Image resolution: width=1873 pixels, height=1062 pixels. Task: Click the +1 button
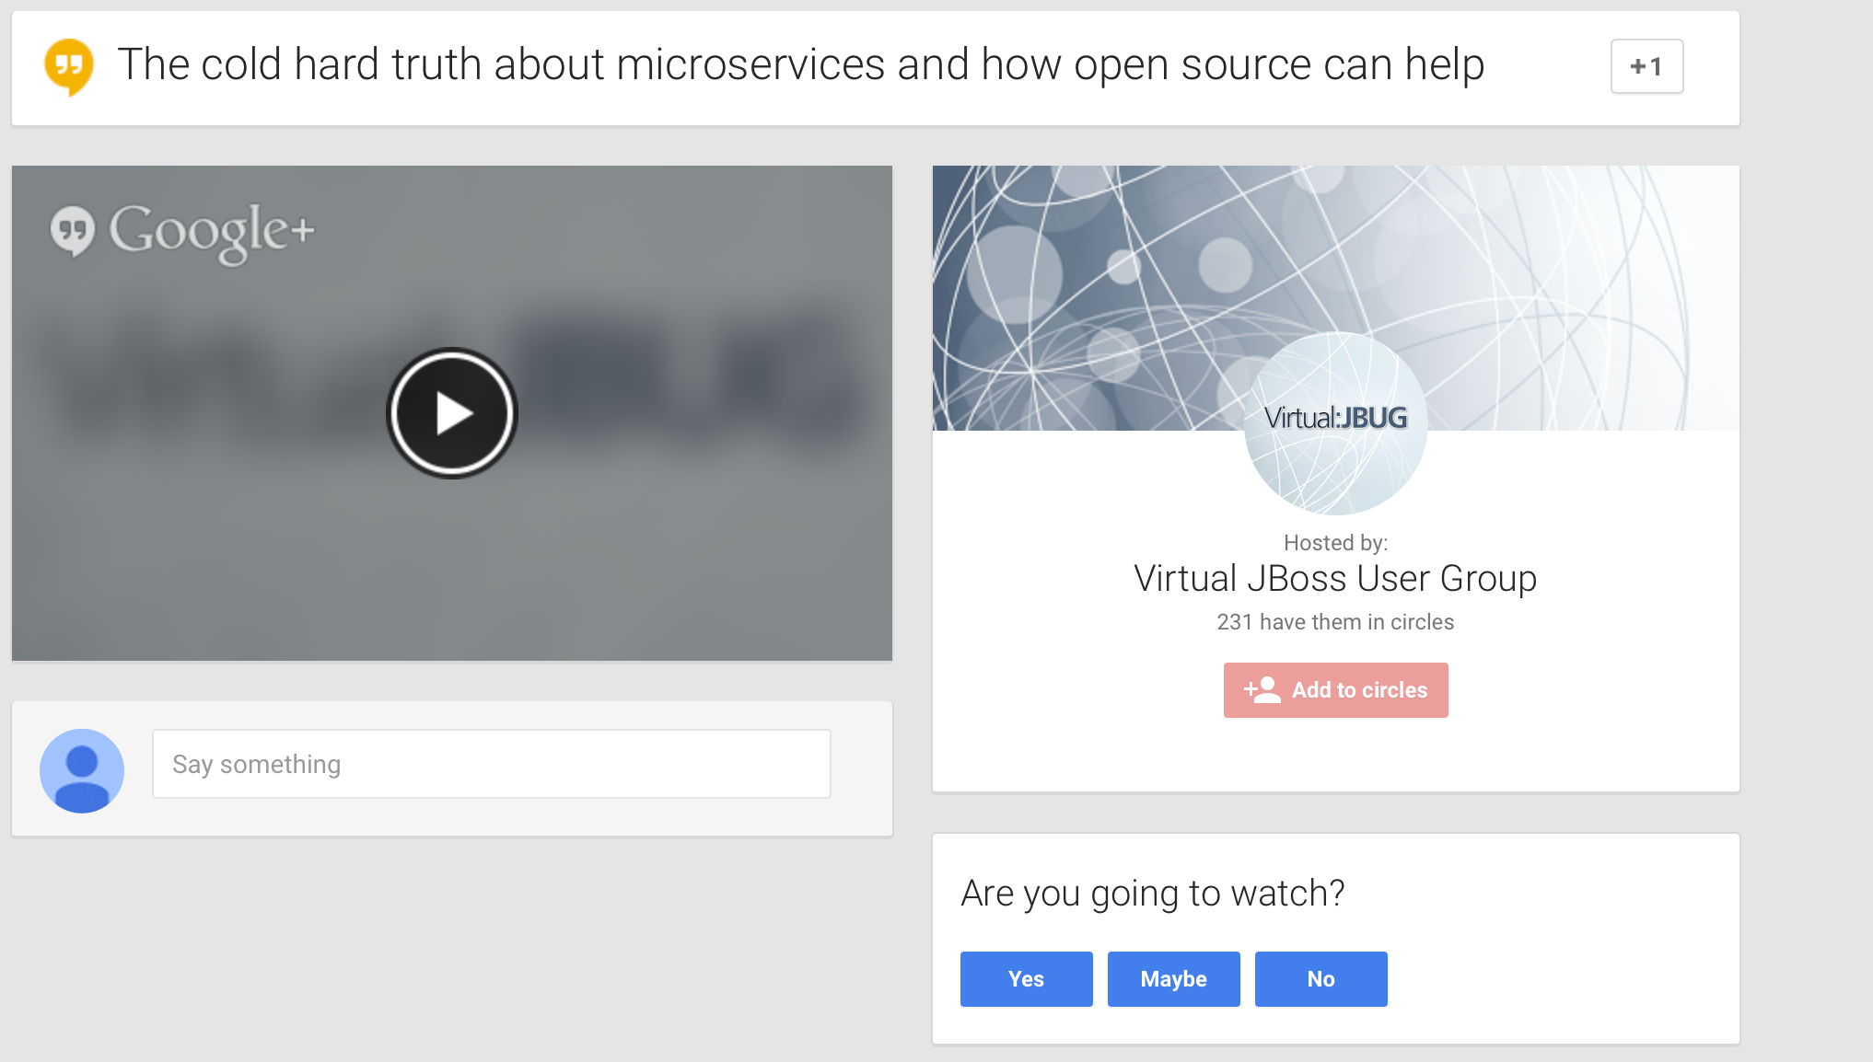point(1646,66)
